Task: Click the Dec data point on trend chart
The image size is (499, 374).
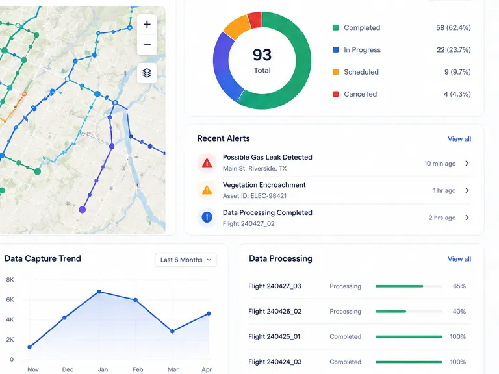Action: pyautogui.click(x=64, y=318)
